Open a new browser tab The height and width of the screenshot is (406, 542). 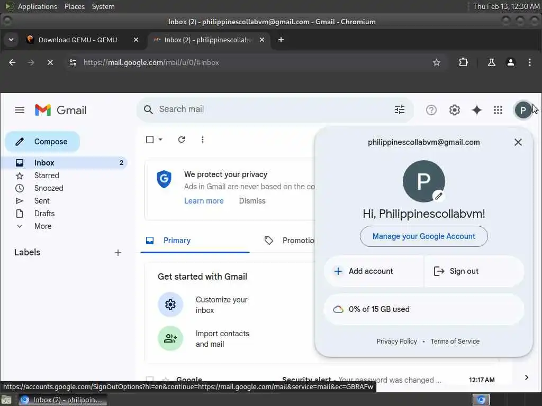[281, 40]
